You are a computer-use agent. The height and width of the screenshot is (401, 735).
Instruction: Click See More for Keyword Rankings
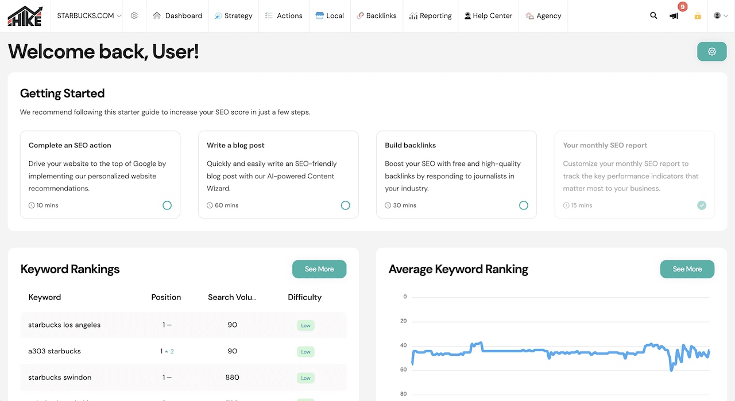[x=319, y=269]
